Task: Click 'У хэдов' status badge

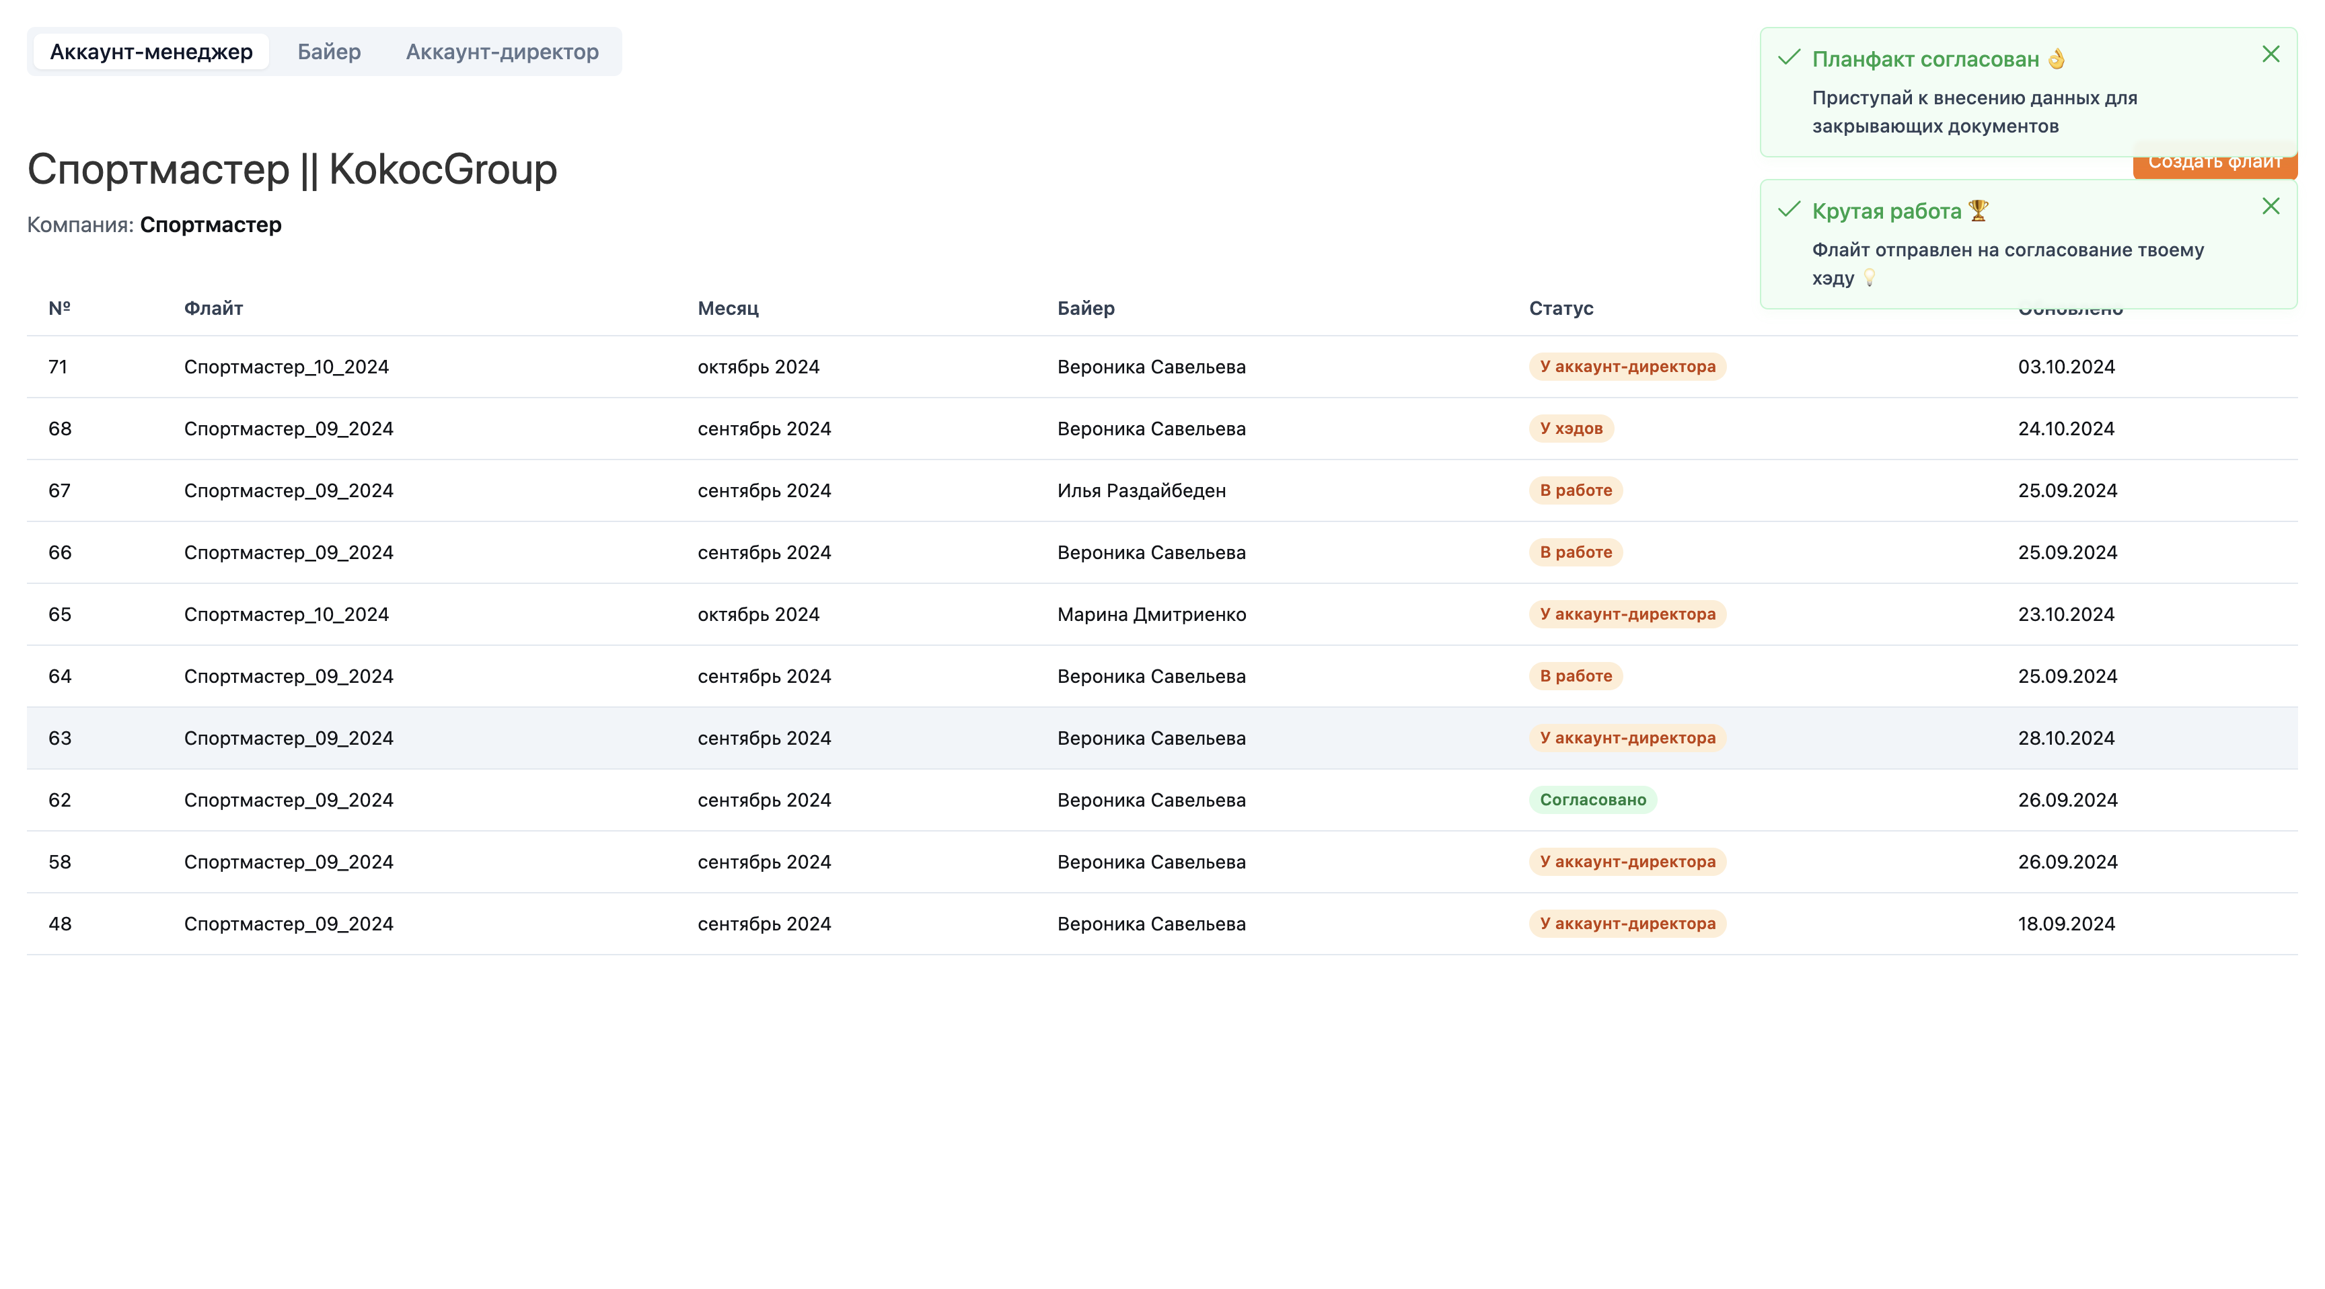Action: 1570,428
